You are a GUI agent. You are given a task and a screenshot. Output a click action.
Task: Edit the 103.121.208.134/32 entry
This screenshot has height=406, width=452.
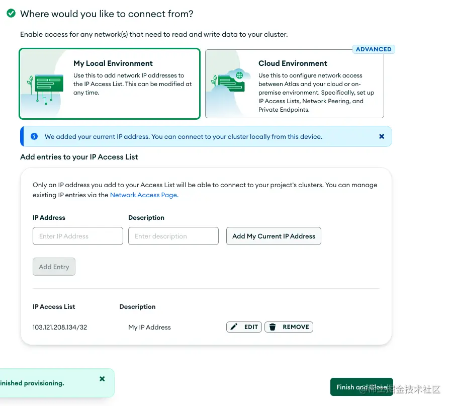pyautogui.click(x=244, y=327)
